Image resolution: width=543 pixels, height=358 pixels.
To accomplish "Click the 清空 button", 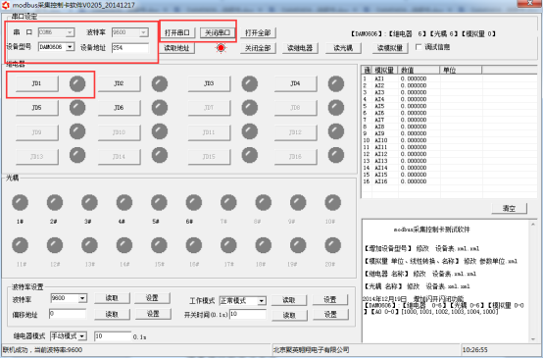I will (509, 208).
